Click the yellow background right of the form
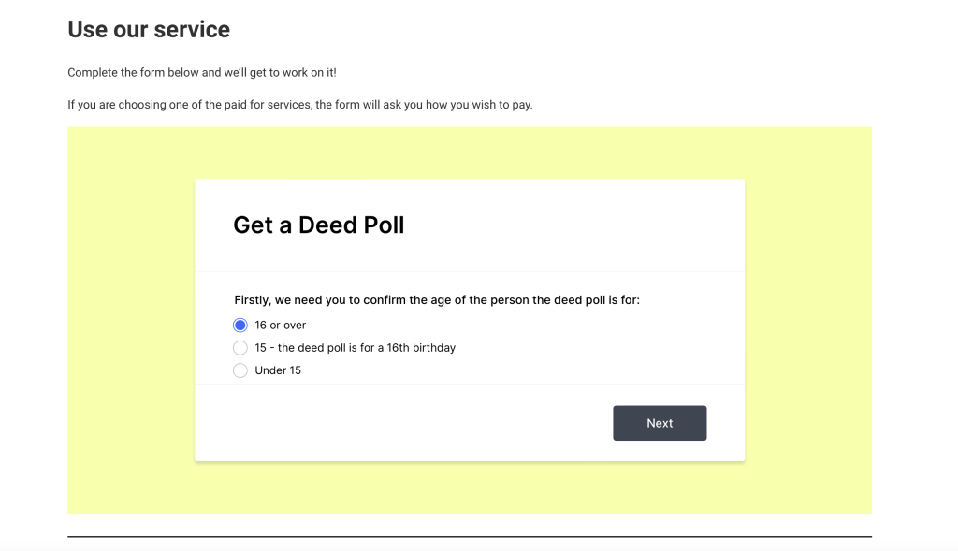 pos(807,320)
